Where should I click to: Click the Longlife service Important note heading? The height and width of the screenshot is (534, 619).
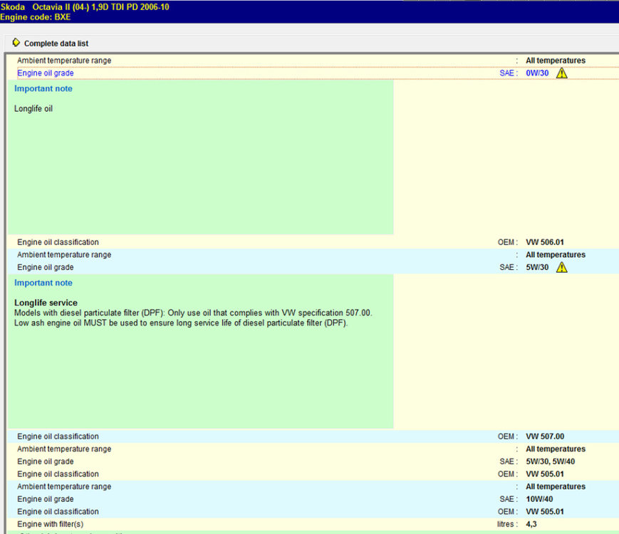(x=43, y=283)
